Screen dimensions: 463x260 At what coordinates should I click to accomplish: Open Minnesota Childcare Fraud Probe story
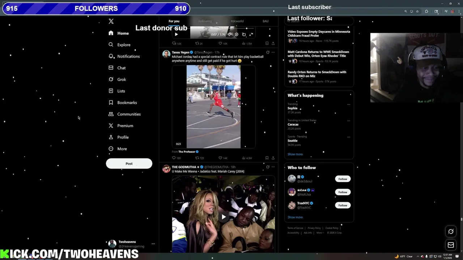(x=319, y=37)
